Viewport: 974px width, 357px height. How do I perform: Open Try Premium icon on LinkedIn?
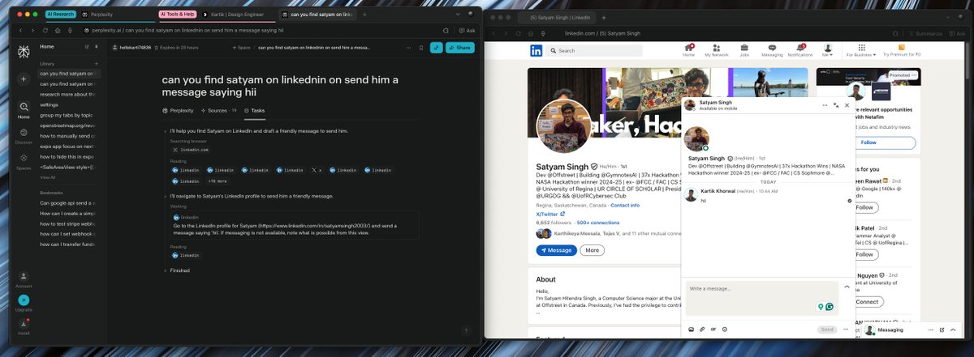(x=901, y=48)
